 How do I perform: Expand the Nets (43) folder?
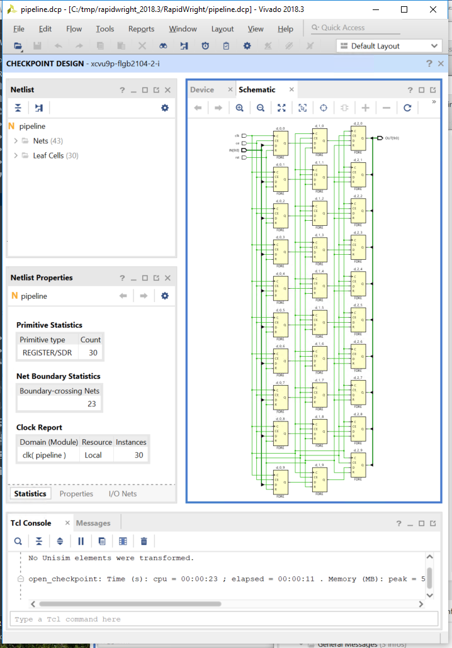click(16, 141)
